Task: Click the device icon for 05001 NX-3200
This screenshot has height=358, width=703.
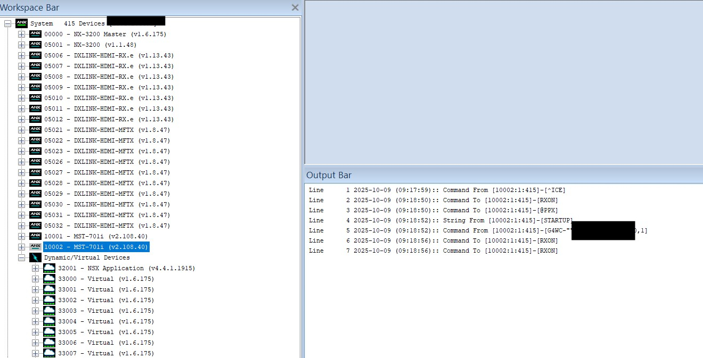Action: click(35, 45)
